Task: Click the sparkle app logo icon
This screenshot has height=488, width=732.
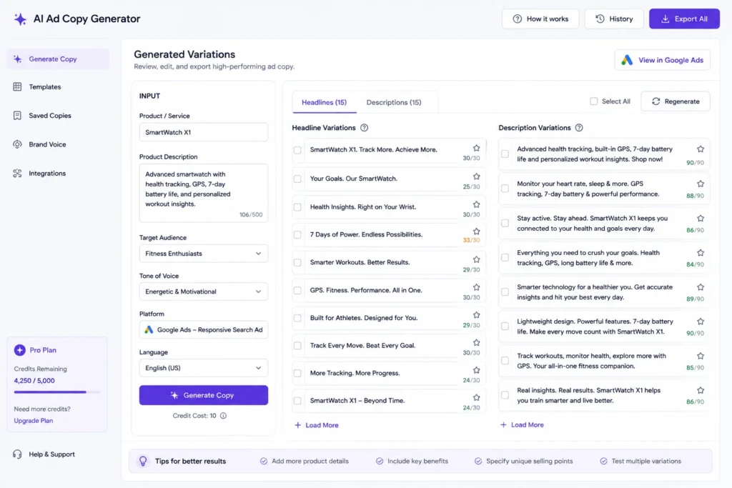Action: (x=20, y=19)
